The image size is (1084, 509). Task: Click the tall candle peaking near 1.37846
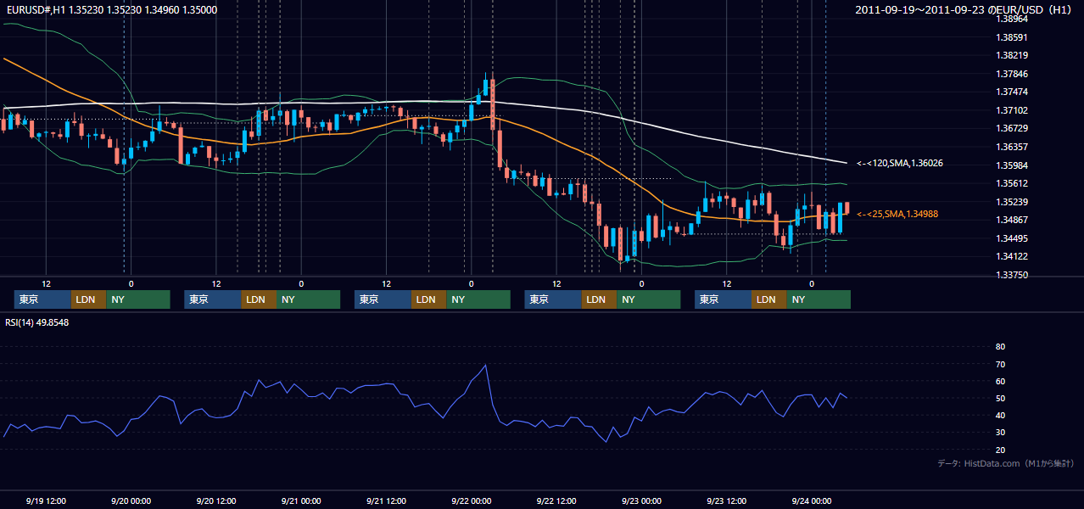pyautogui.click(x=492, y=104)
